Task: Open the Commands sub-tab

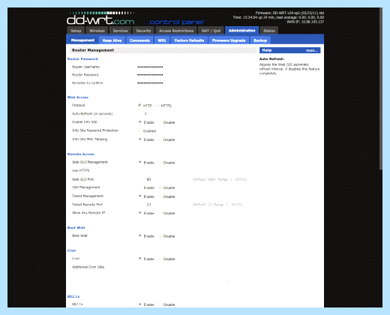Action: 139,40
